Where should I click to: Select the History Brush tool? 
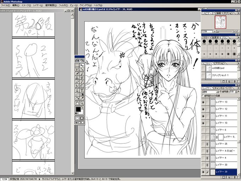pyautogui.click(x=82, y=78)
